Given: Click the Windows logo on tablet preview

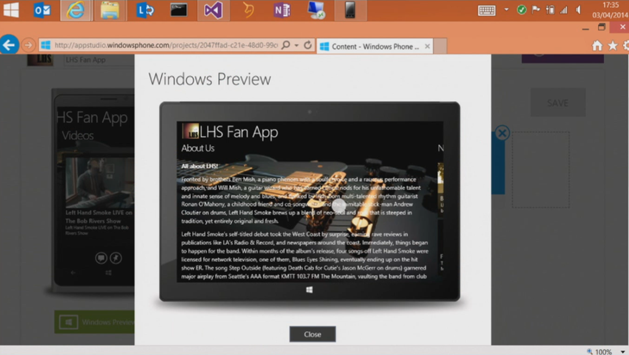Looking at the screenshot, I should [x=310, y=290].
